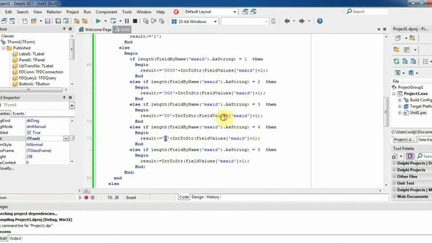
Task: Open dropdown arrow next to Run button
Action: [105, 21]
